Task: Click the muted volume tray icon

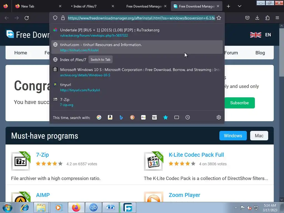Action: (249, 208)
